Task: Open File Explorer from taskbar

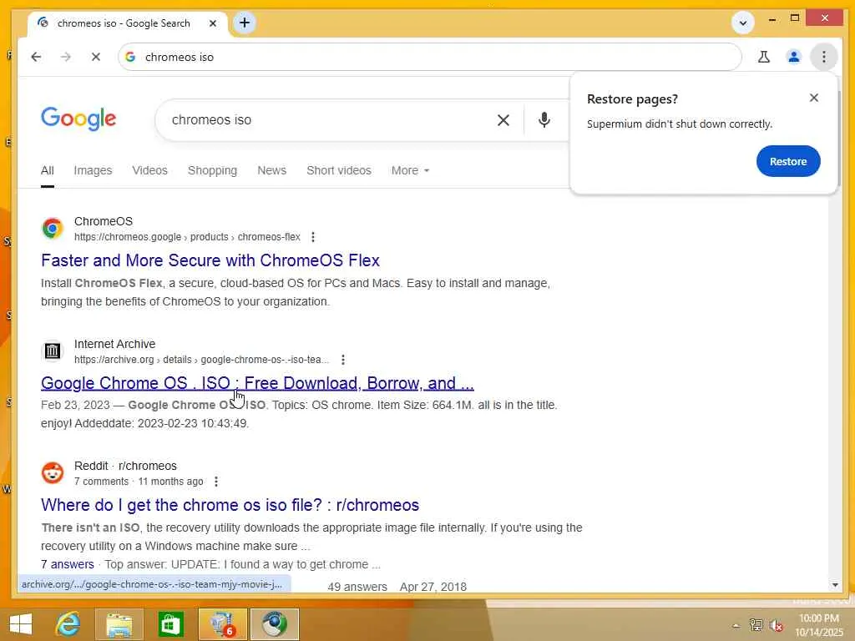Action: [119, 624]
